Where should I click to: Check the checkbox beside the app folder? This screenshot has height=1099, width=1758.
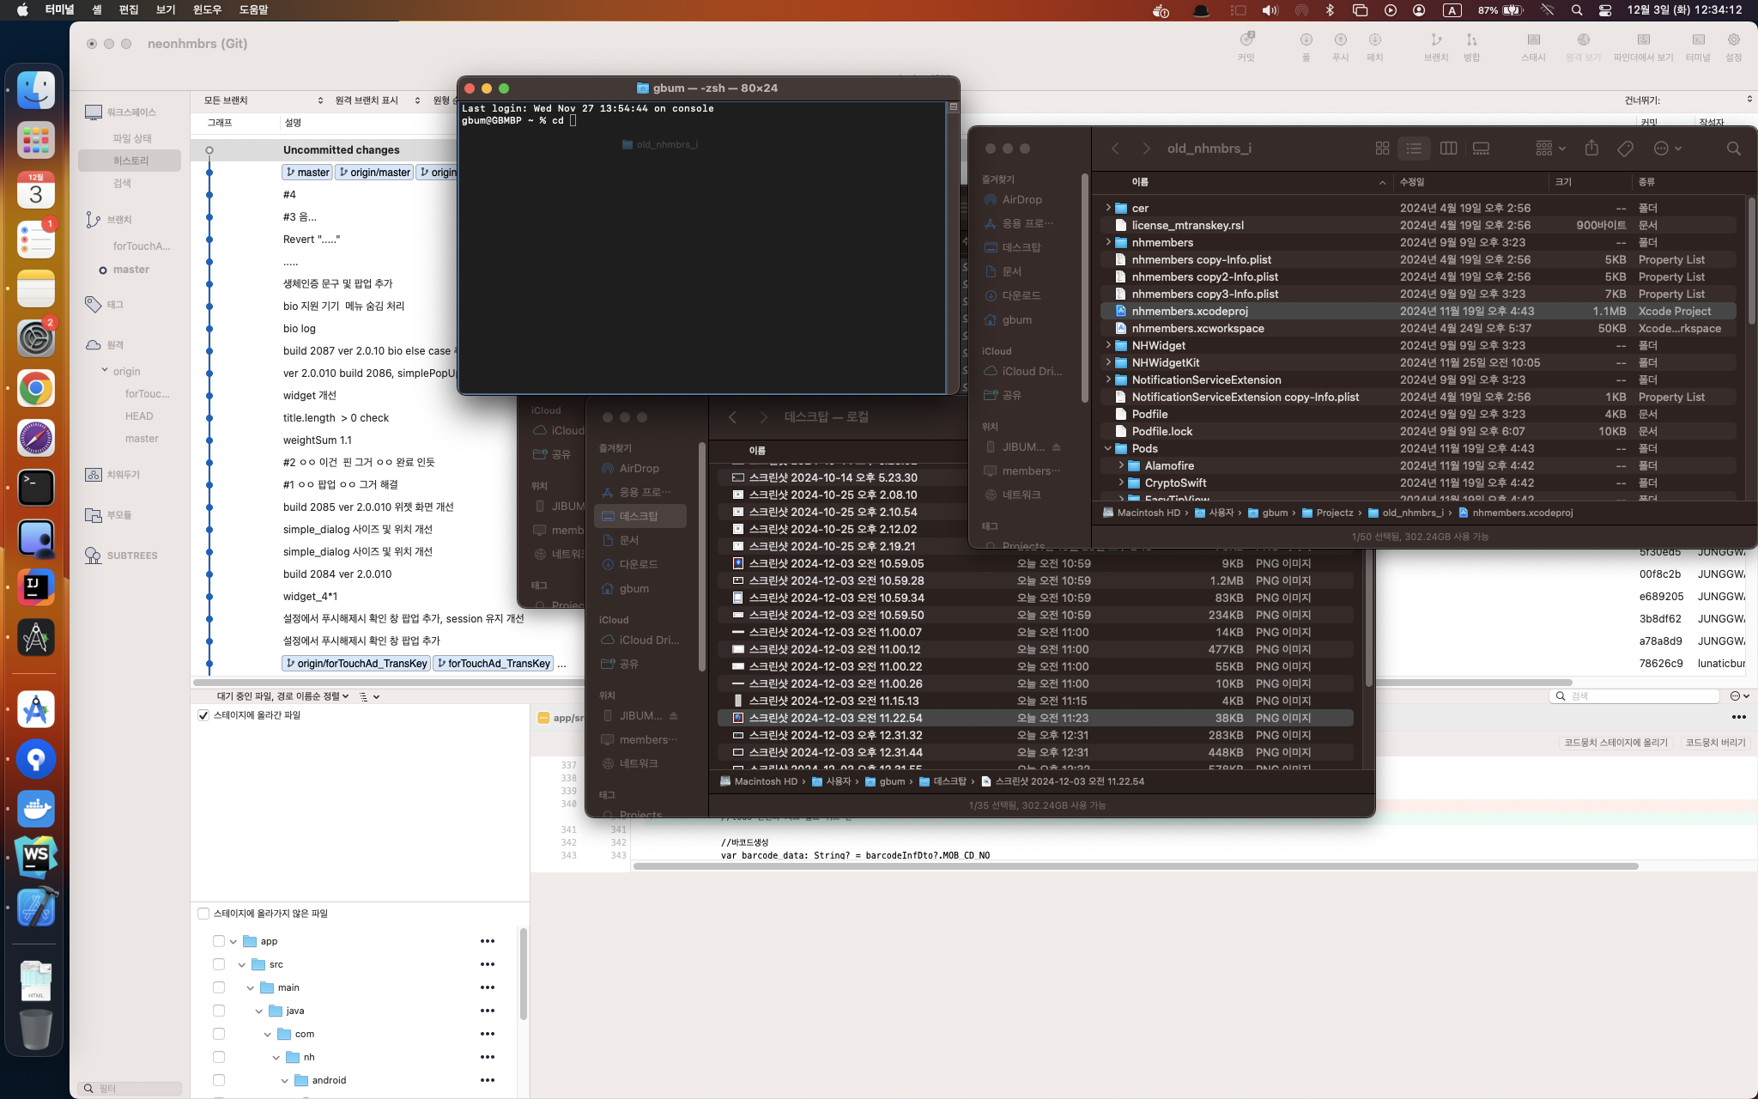click(x=219, y=941)
